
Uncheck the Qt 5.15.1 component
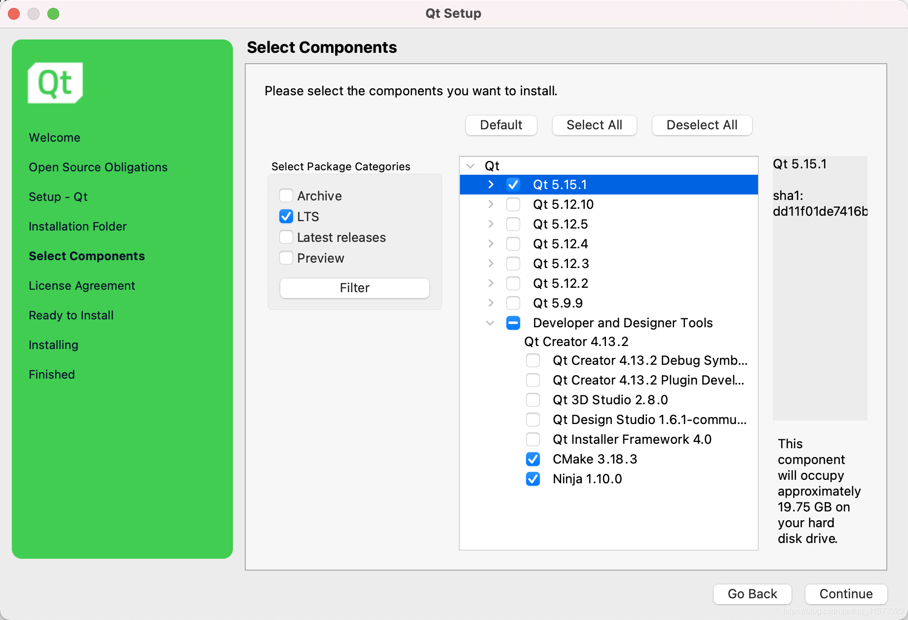(x=513, y=184)
